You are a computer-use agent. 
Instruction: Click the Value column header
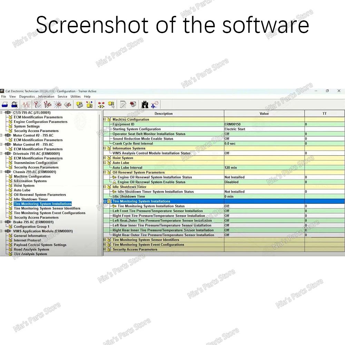pyautogui.click(x=264, y=114)
